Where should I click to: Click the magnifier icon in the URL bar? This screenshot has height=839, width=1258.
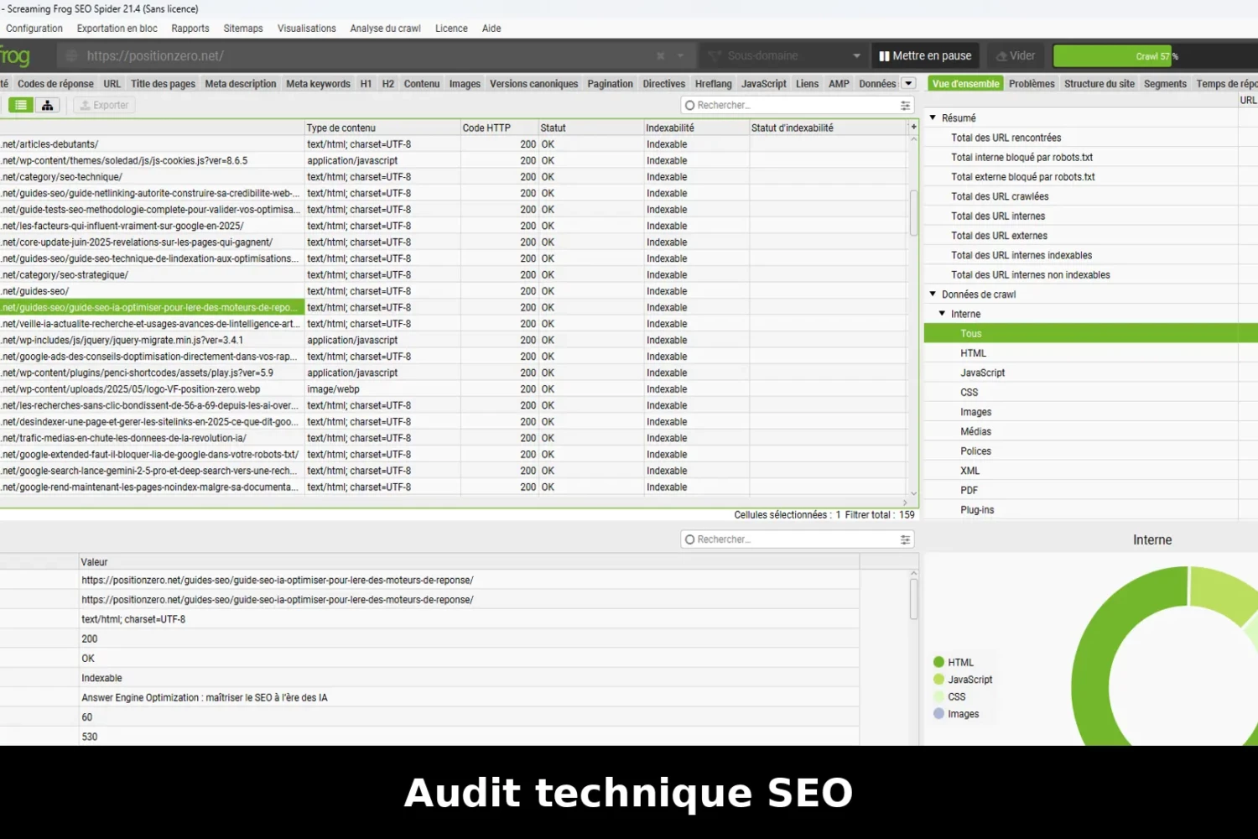click(x=70, y=55)
